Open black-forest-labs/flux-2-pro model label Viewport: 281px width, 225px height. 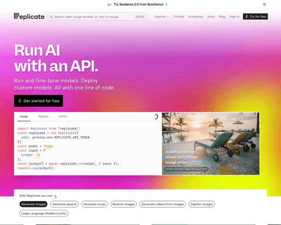[x=186, y=169]
